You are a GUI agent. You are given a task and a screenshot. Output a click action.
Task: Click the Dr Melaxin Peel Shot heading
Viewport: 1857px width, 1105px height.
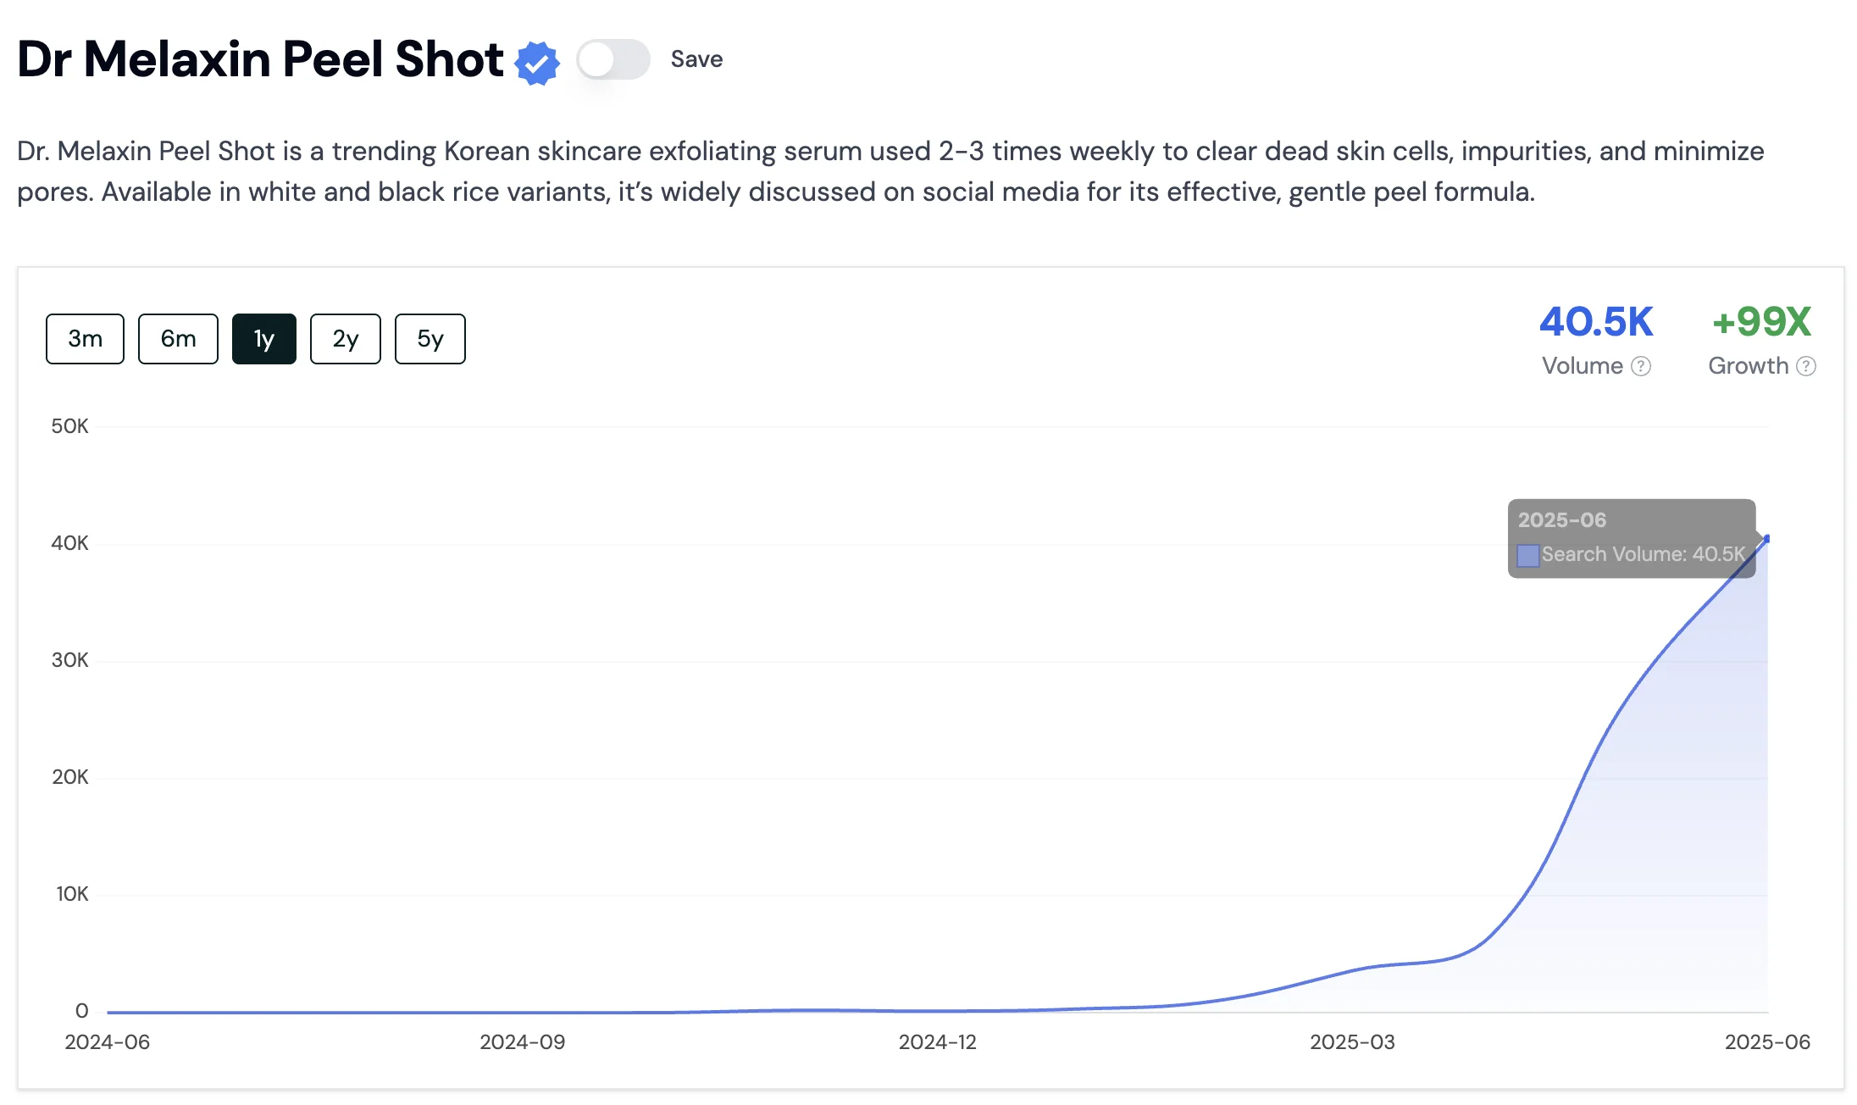260,59
